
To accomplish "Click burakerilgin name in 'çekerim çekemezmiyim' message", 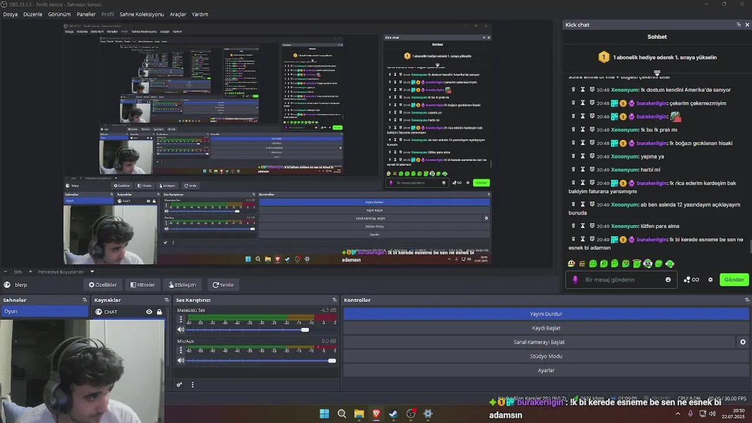I will click(652, 103).
